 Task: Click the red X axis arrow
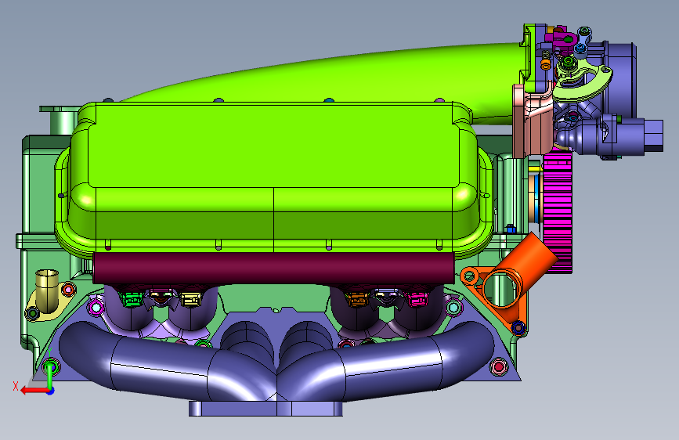(x=34, y=391)
